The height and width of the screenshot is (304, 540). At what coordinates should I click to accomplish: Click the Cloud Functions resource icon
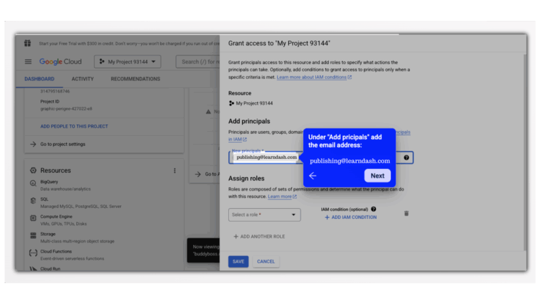click(x=33, y=252)
